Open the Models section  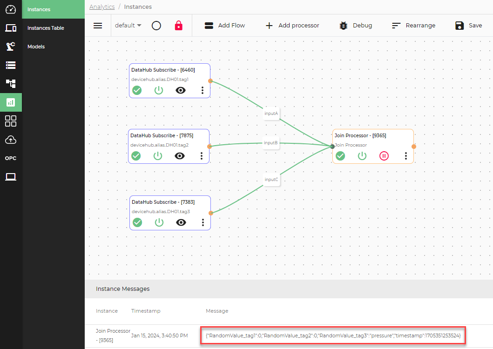coord(36,47)
